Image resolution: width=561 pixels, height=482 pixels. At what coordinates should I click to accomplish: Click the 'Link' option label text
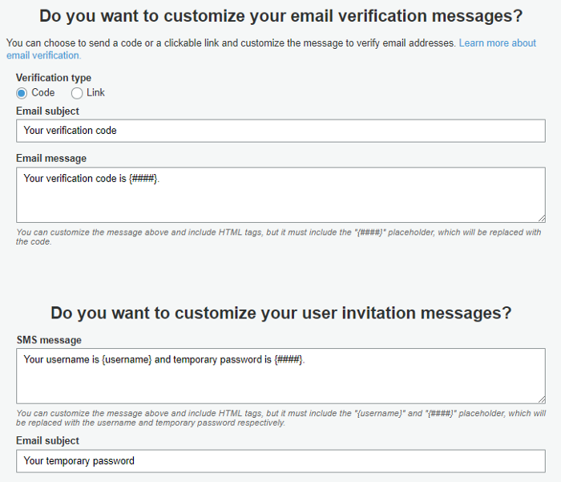coord(95,93)
